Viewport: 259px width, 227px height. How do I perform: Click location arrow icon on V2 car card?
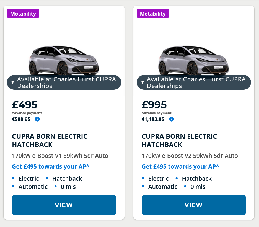pyautogui.click(x=142, y=82)
